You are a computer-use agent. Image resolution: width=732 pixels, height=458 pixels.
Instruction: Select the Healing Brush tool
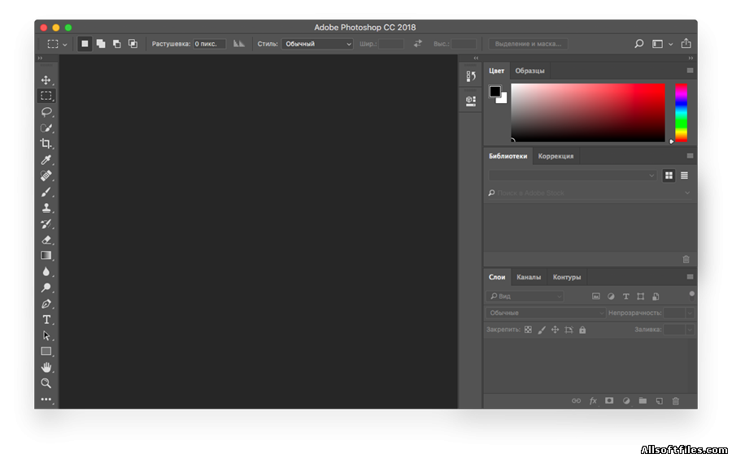[x=46, y=175]
